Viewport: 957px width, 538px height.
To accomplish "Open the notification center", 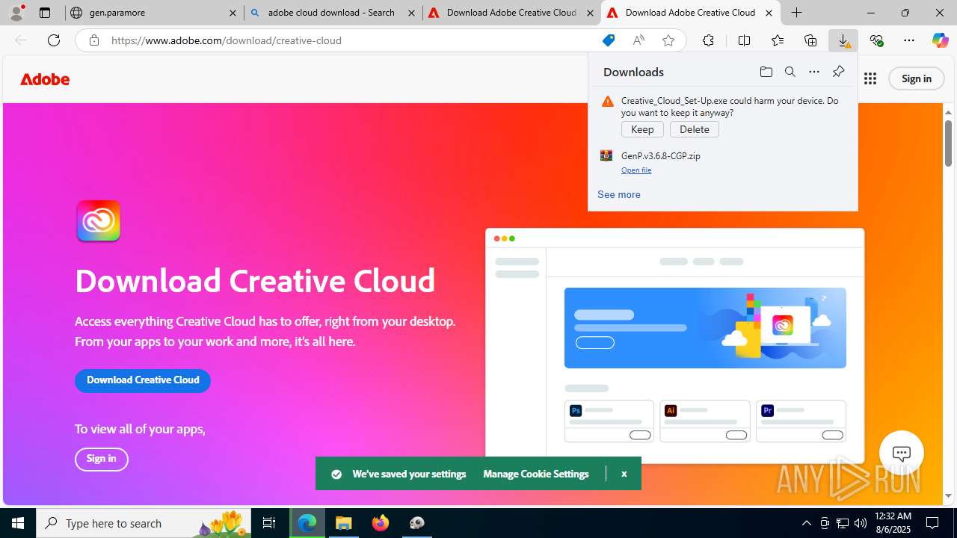I will tap(932, 523).
